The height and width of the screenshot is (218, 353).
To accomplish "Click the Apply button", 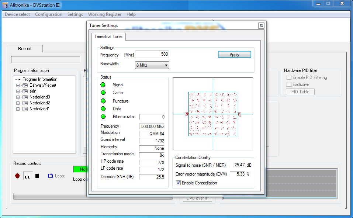I will pos(234,55).
